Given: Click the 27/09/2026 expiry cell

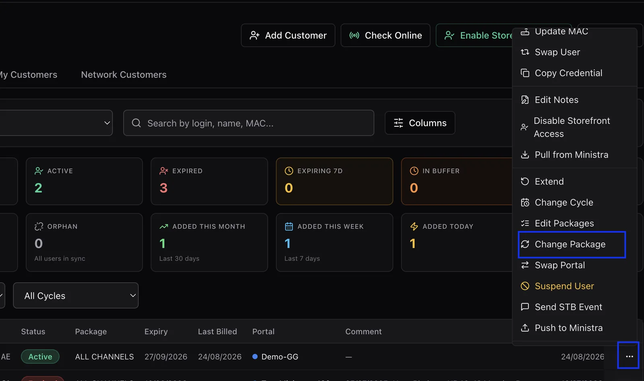Looking at the screenshot, I should pos(166,357).
